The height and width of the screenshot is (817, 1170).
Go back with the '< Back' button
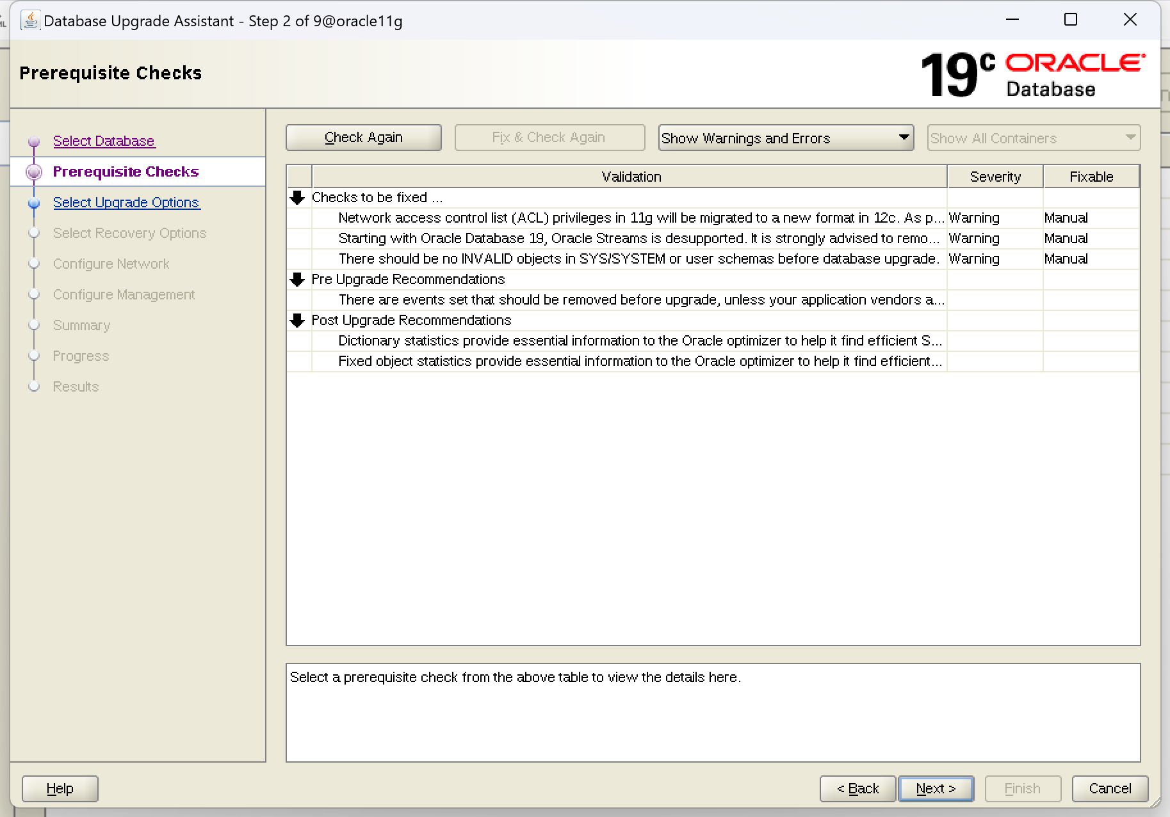click(858, 789)
